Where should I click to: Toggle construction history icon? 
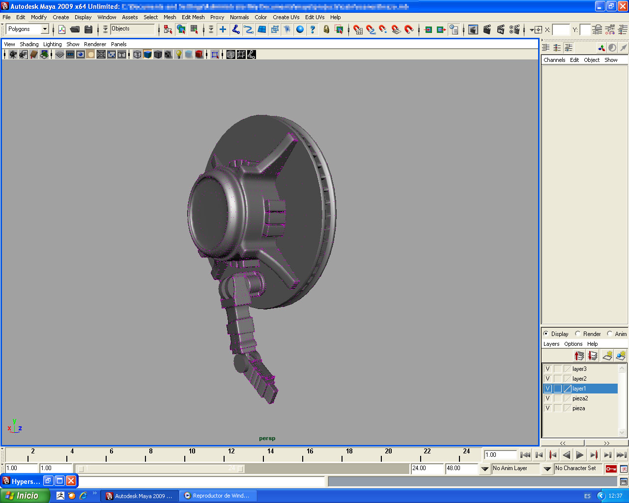(x=454, y=30)
